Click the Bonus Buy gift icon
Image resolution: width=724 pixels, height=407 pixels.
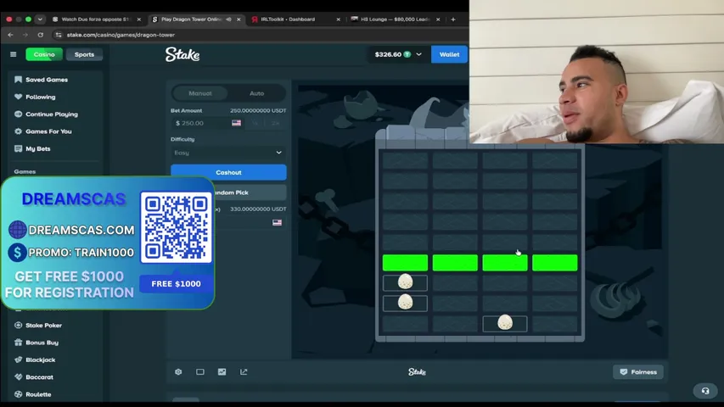pos(18,343)
